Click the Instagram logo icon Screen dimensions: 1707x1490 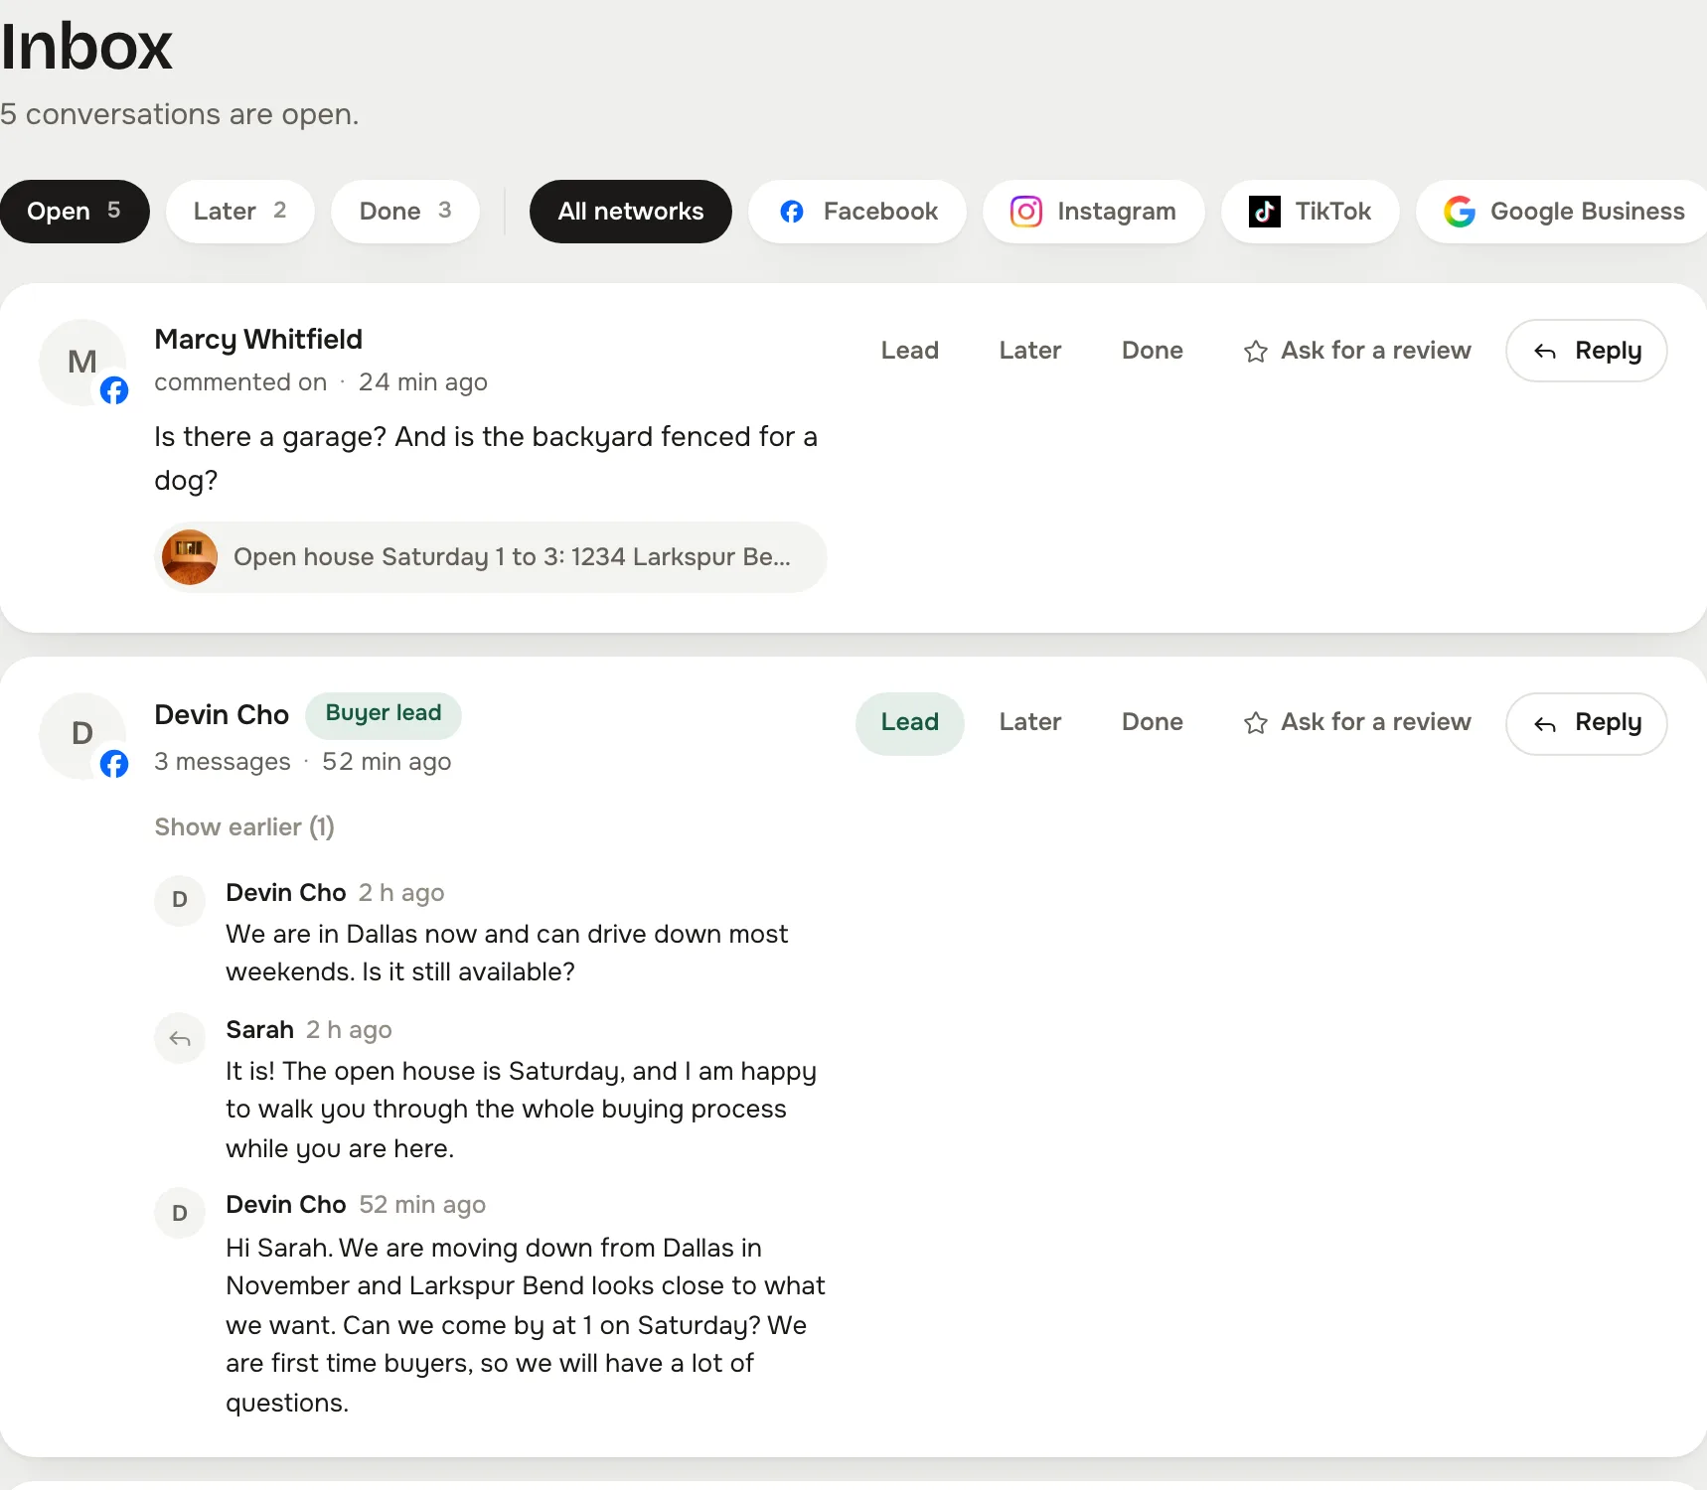pyautogui.click(x=1026, y=212)
